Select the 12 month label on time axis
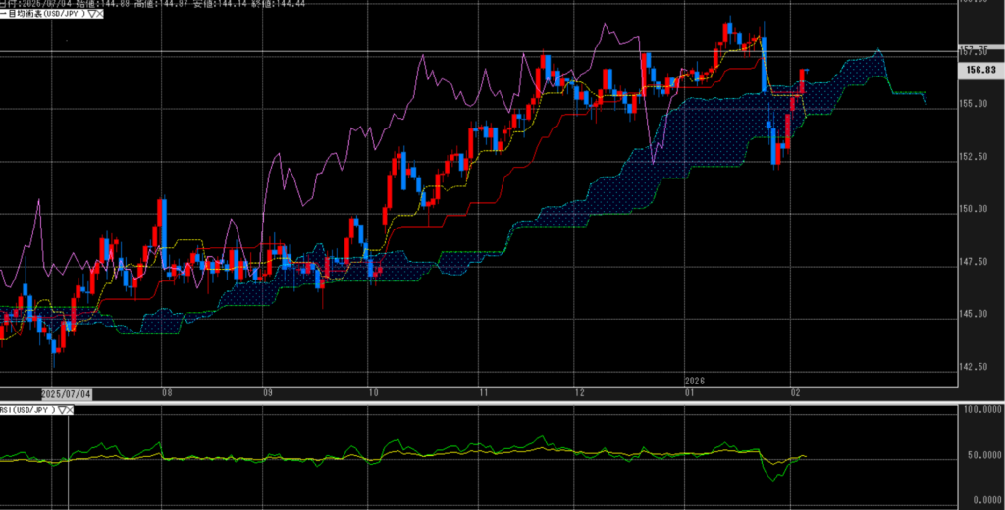 (x=581, y=392)
